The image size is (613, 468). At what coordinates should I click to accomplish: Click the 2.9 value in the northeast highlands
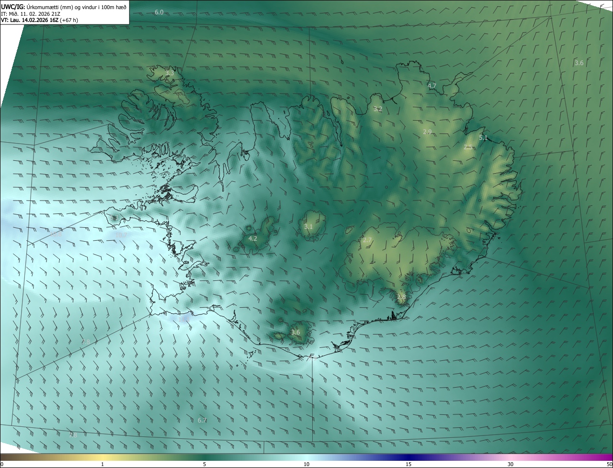[x=428, y=132]
